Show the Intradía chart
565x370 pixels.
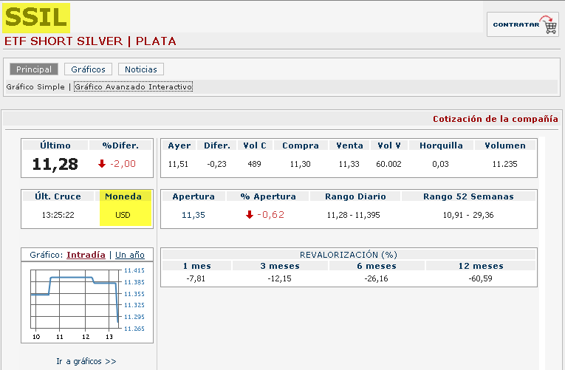(86, 255)
